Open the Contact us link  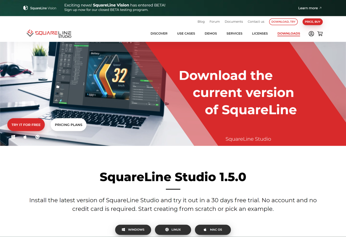[x=256, y=22]
